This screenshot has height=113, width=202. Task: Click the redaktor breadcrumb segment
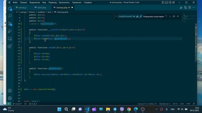click(x=41, y=12)
